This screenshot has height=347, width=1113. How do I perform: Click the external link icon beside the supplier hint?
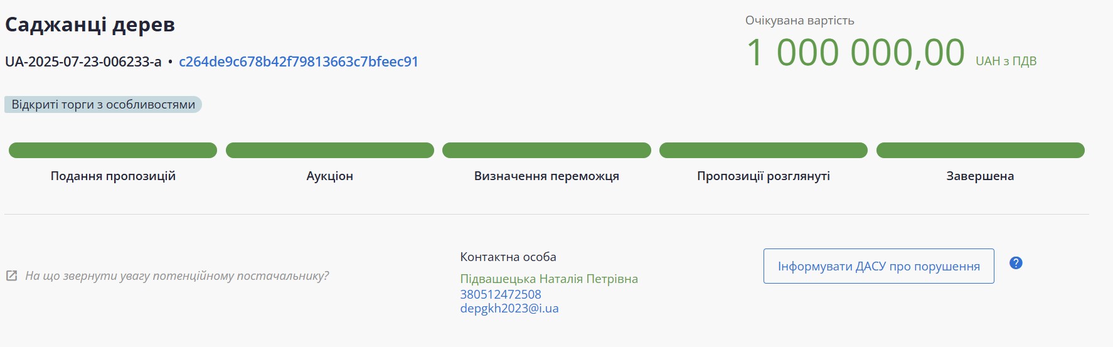(11, 276)
